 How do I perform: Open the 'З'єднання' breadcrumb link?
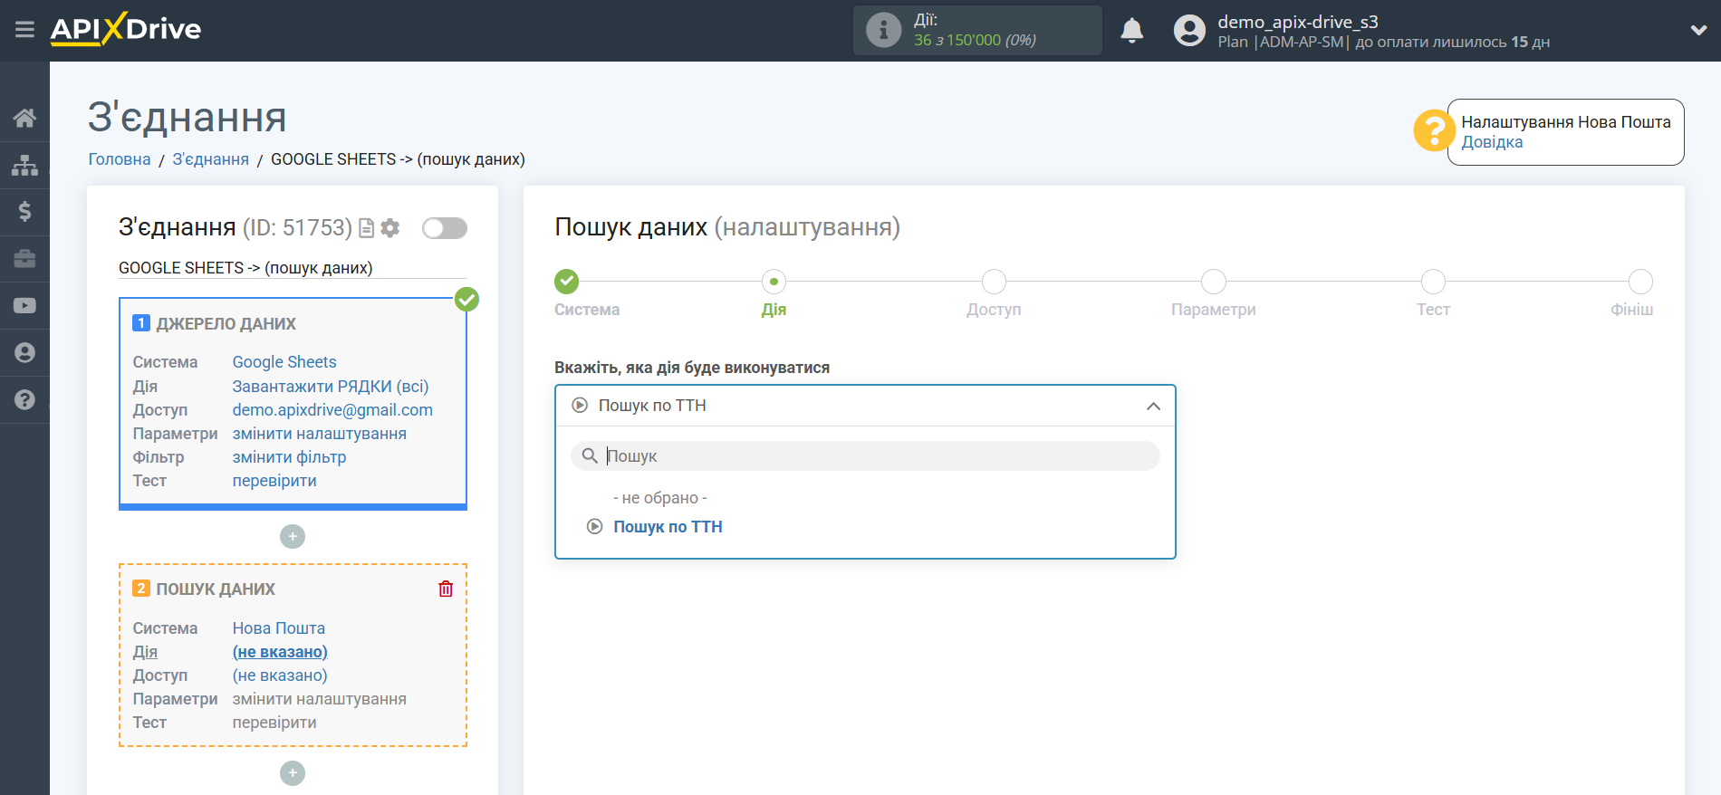coord(211,159)
